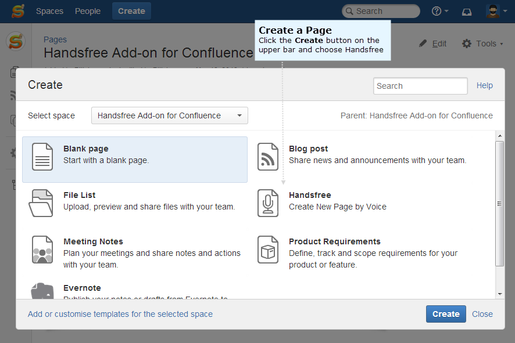Select the Product Requirements box icon
The image size is (515, 343).
(x=268, y=250)
